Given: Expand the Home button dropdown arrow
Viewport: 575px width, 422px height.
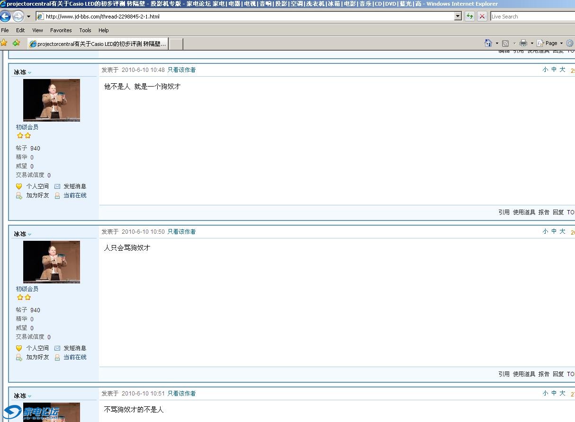Looking at the screenshot, I should (497, 44).
